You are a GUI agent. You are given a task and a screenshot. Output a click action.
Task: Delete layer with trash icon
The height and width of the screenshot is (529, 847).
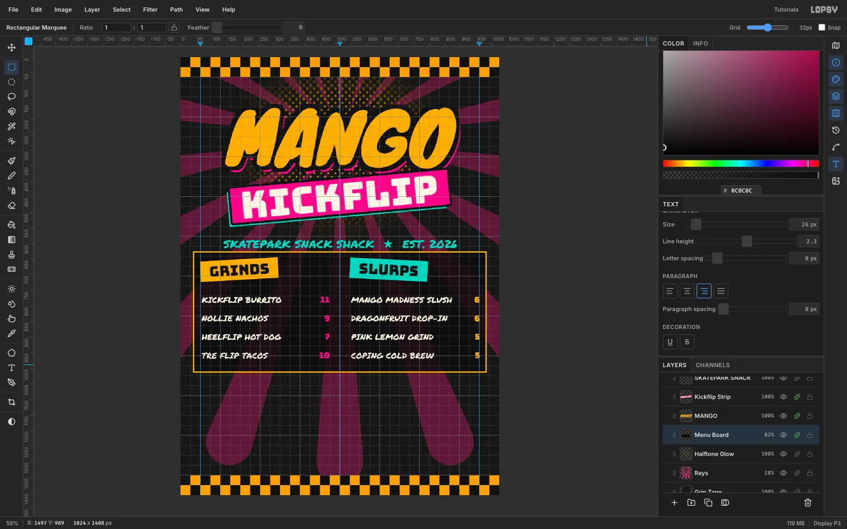click(808, 503)
